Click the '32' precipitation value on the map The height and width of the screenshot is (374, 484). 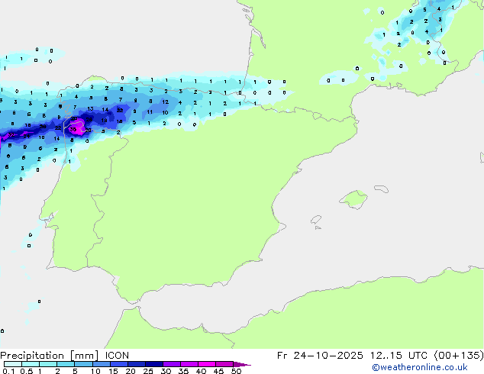(x=11, y=135)
